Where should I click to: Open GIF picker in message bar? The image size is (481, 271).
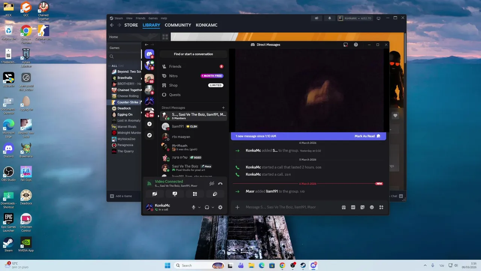click(x=353, y=207)
